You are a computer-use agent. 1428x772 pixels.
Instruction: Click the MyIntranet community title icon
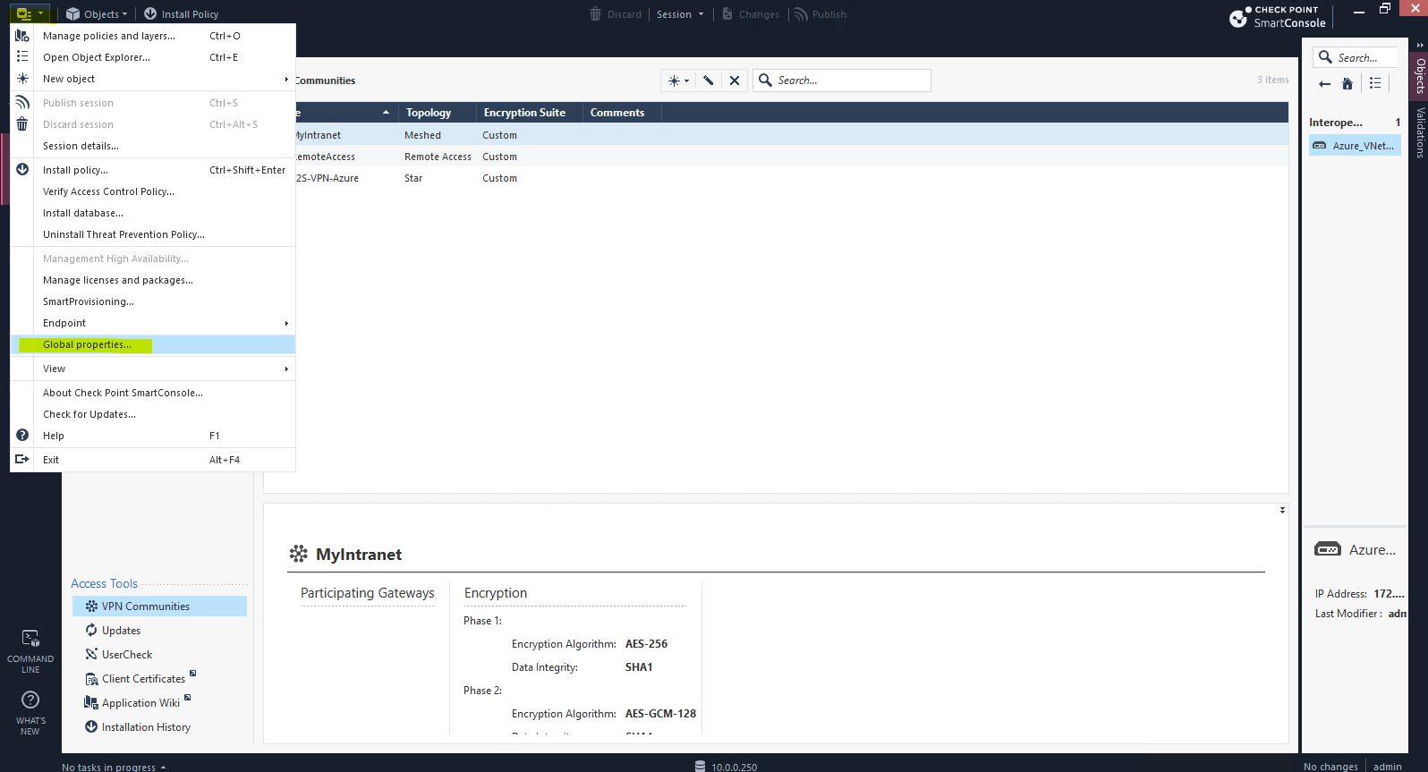(x=299, y=554)
